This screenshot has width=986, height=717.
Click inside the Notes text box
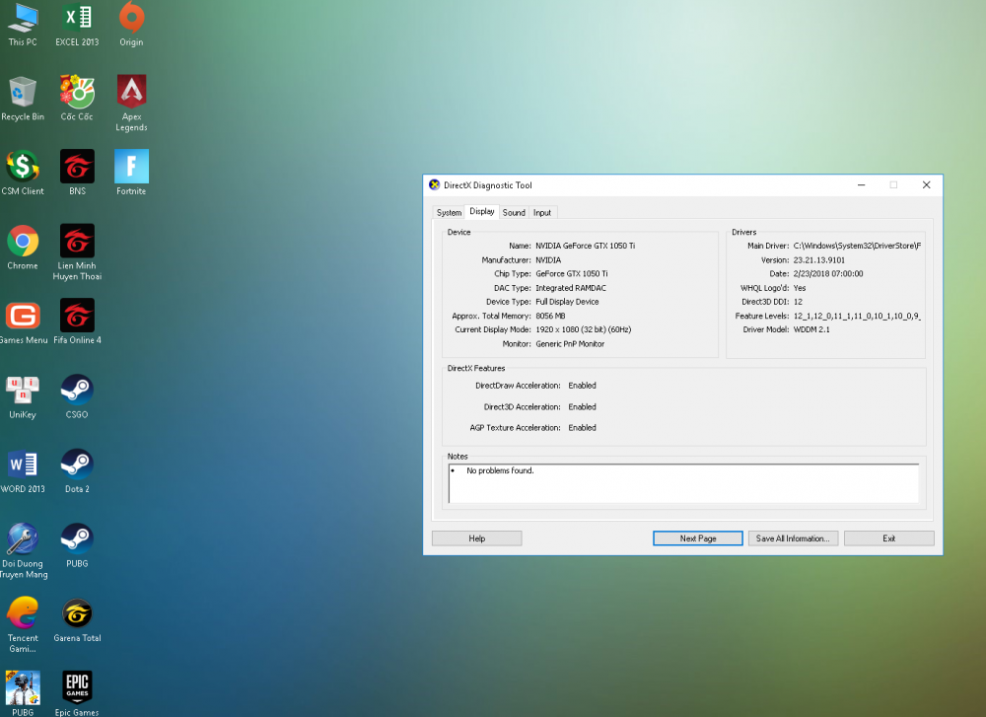click(x=682, y=483)
